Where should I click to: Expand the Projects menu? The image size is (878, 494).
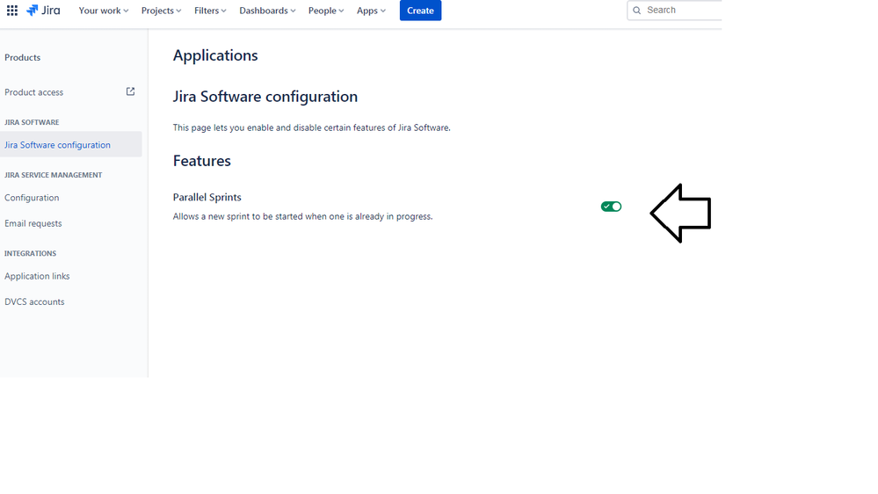[x=161, y=11]
